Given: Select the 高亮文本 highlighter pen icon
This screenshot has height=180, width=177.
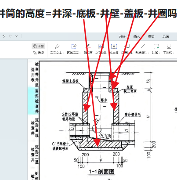Looking at the screenshot, I should (57, 47).
